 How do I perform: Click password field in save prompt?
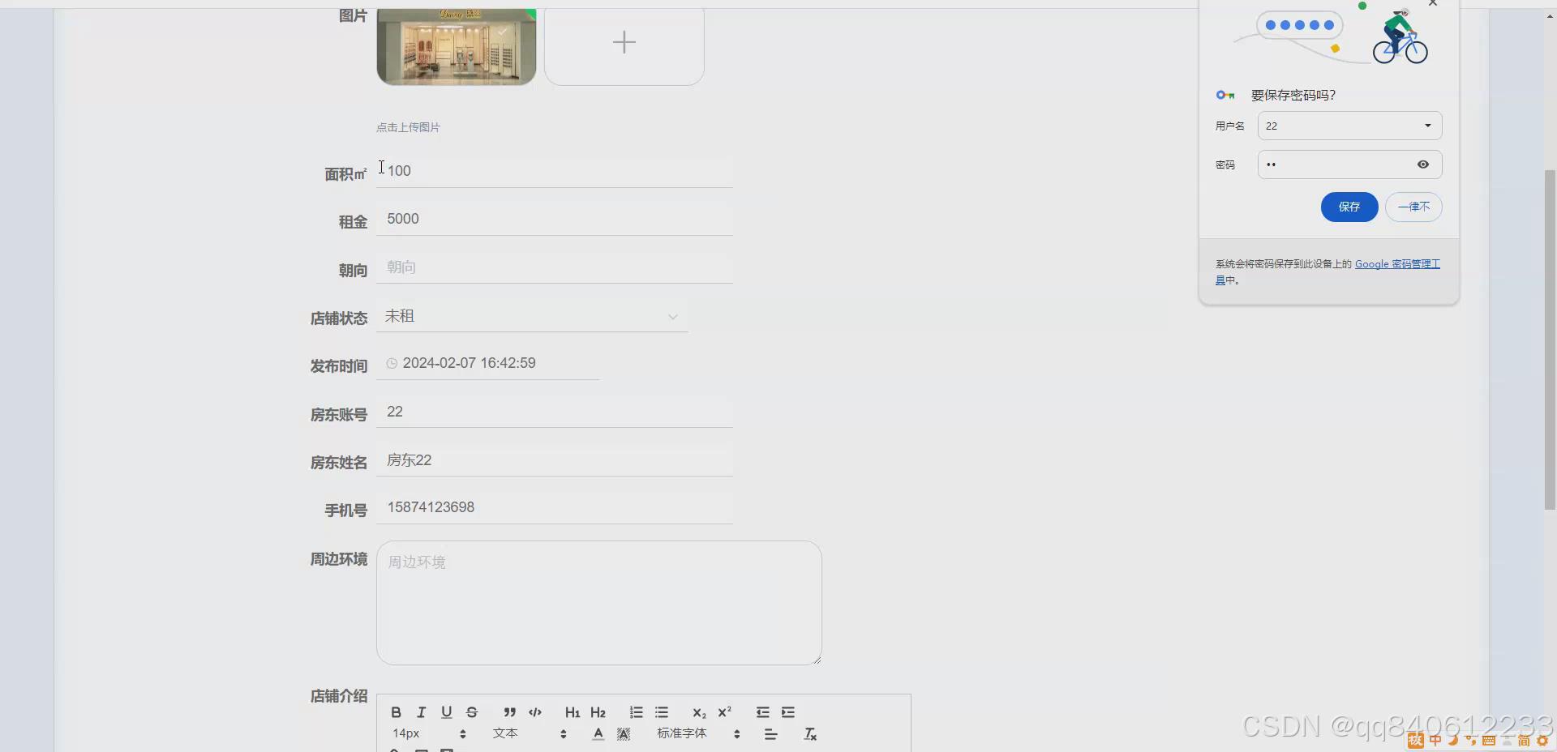[x=1349, y=164]
